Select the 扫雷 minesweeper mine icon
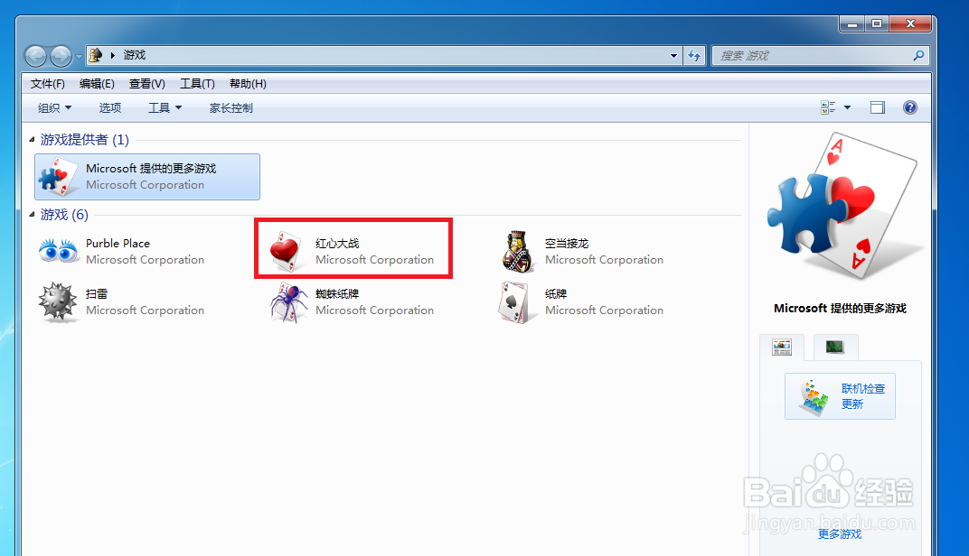 (58, 302)
